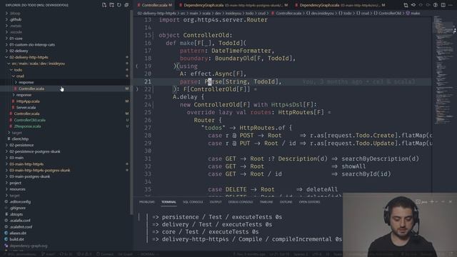
Task: Open aliases.sbt file
Action: click(18, 233)
